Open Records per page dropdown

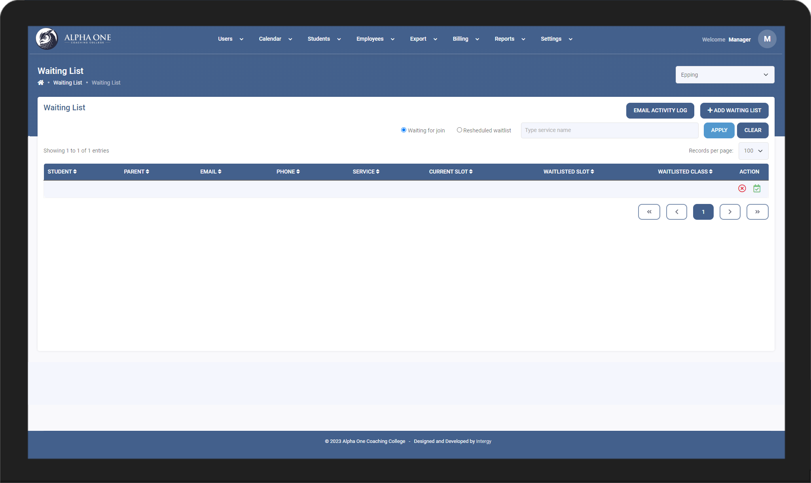click(x=753, y=151)
